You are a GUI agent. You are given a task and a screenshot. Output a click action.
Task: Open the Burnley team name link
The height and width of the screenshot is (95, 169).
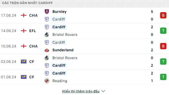[59, 12]
